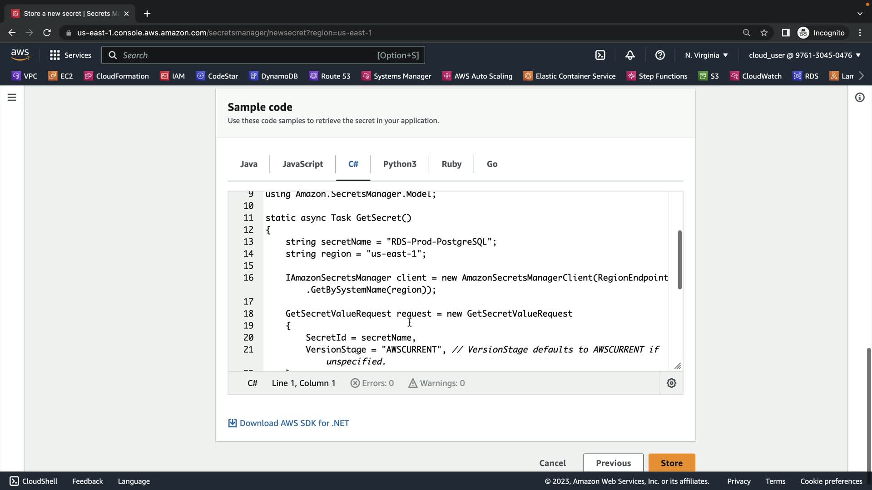Screen dimensions: 872x490
Task: Expand the cloud_user account menu
Action: tap(804, 55)
